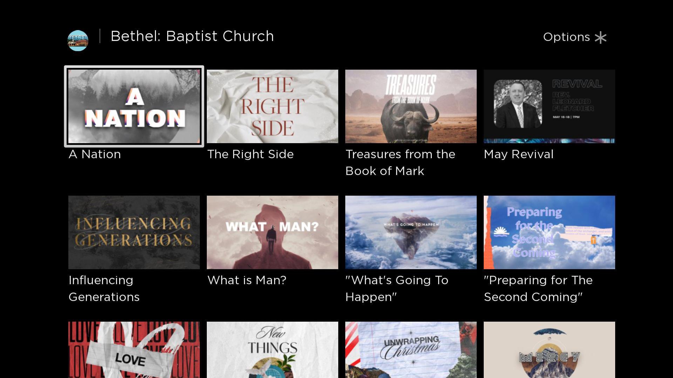The width and height of the screenshot is (673, 378).
Task: Open Treasures from the Book of Mark thumbnail
Action: 411,106
